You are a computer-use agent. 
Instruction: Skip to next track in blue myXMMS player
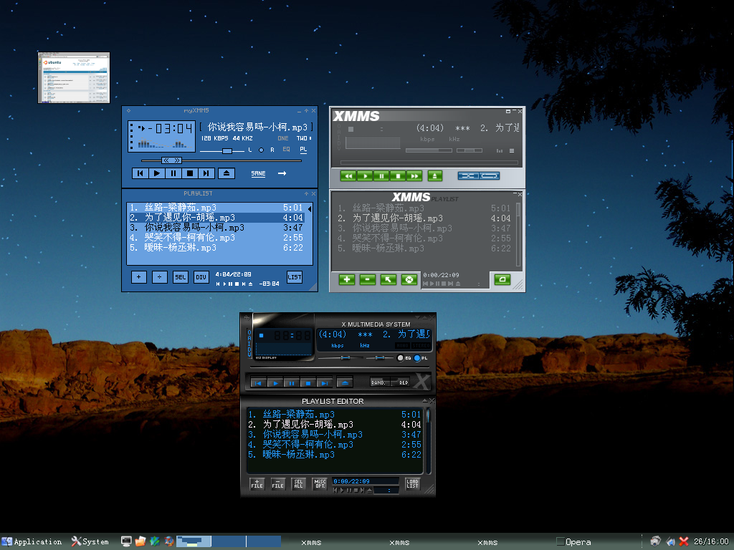pyautogui.click(x=206, y=173)
